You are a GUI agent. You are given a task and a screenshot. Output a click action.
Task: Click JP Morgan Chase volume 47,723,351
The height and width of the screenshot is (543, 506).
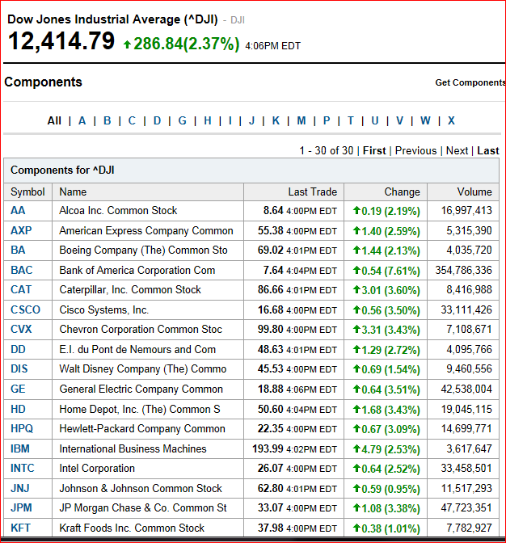click(466, 507)
